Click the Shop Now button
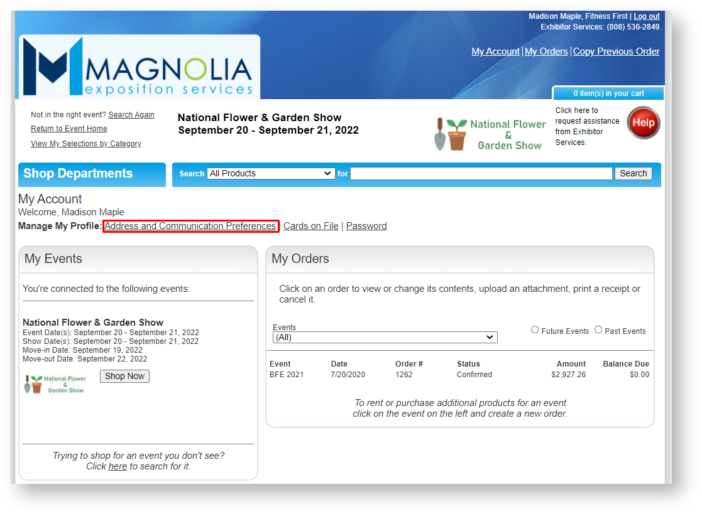 pos(124,377)
